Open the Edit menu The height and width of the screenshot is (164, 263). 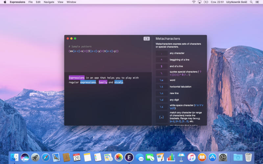[x=38, y=2]
